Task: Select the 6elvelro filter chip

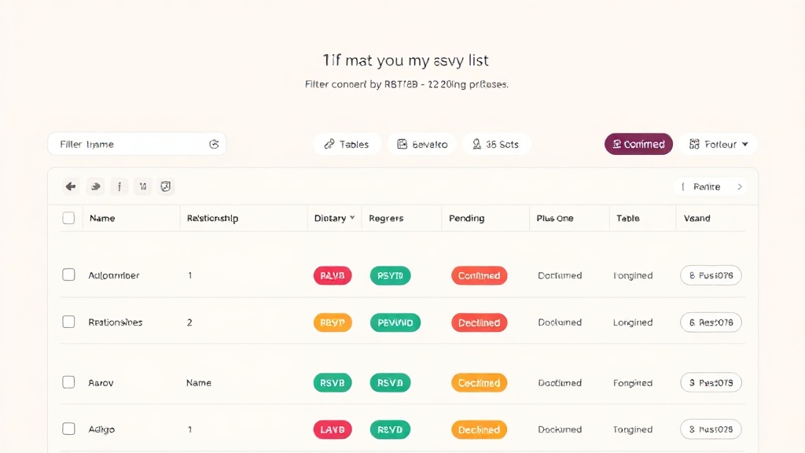Action: point(422,145)
